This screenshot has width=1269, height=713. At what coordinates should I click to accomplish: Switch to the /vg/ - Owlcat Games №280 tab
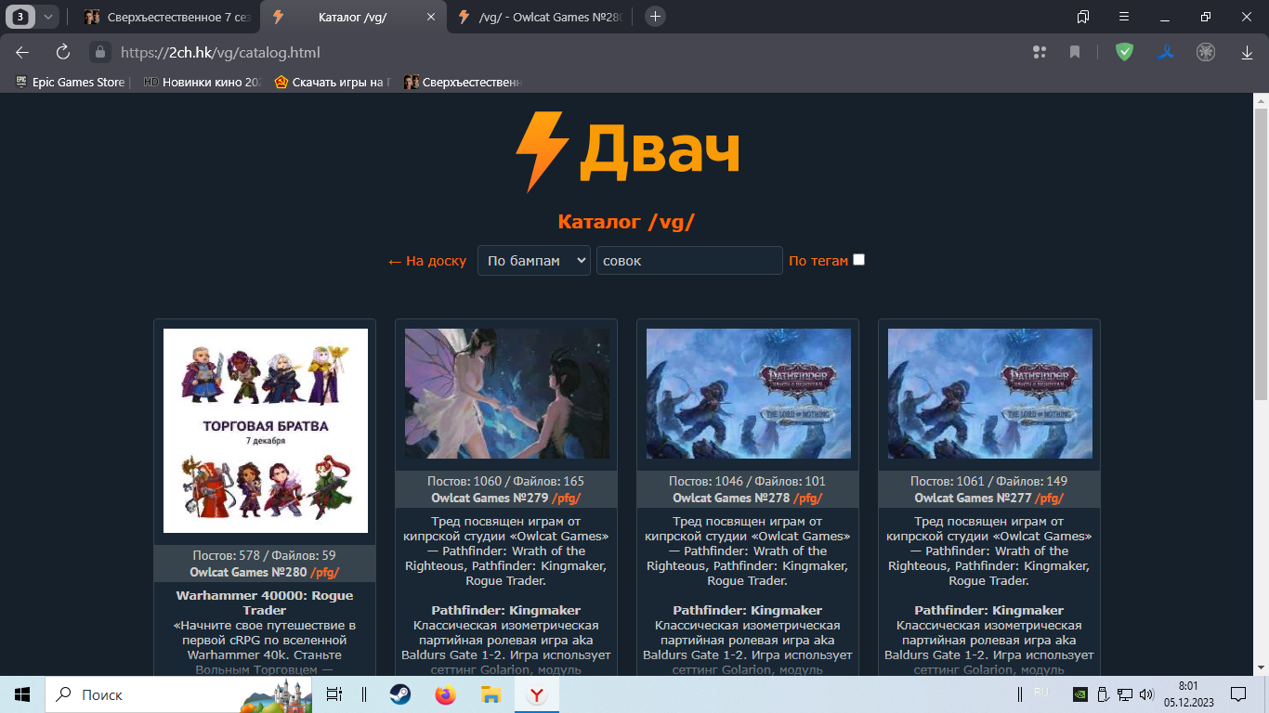[x=541, y=17]
